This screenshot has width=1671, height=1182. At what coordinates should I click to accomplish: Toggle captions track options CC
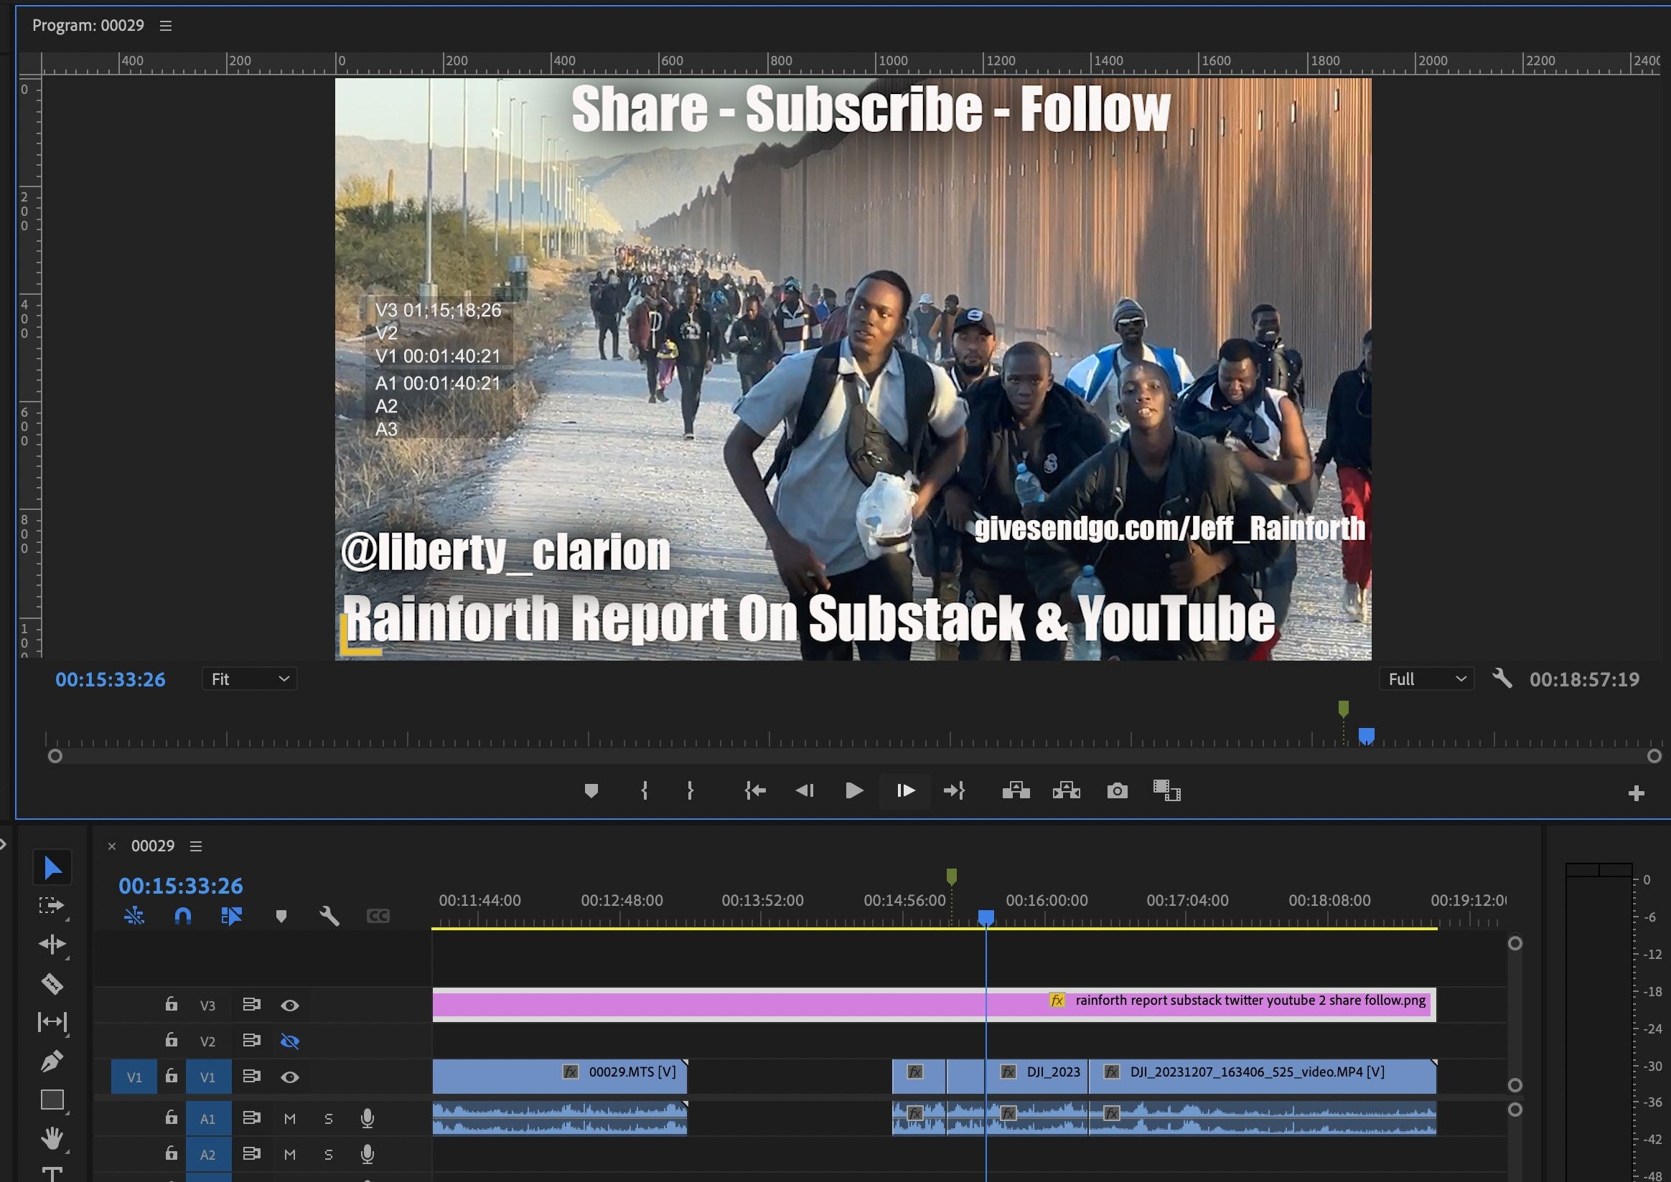(x=378, y=916)
